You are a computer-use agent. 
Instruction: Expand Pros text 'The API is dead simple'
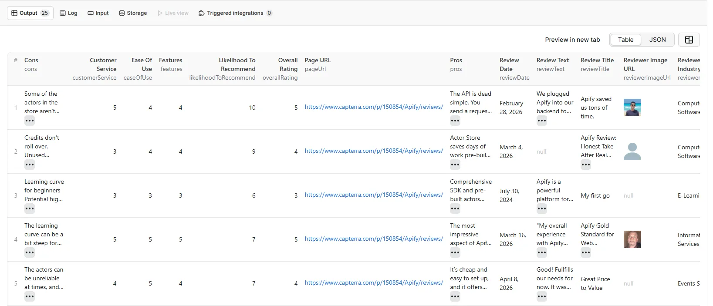(455, 121)
